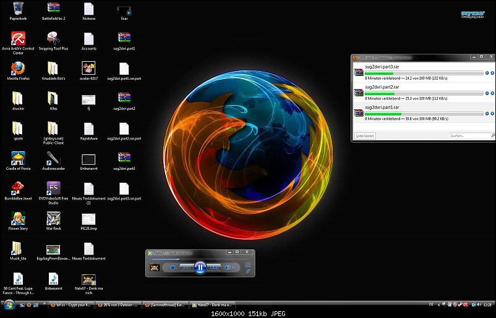This screenshot has height=318, width=496.
Task: Skip to previous track in media player
Action: point(186,267)
